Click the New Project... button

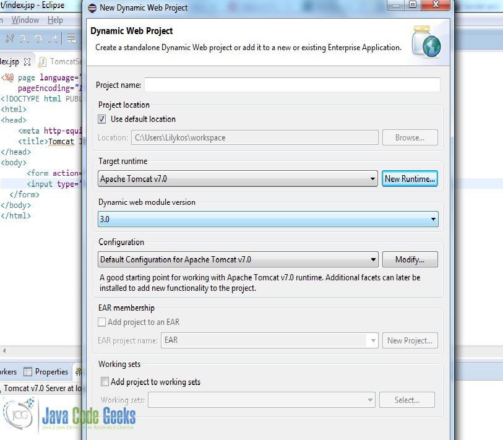click(x=410, y=340)
